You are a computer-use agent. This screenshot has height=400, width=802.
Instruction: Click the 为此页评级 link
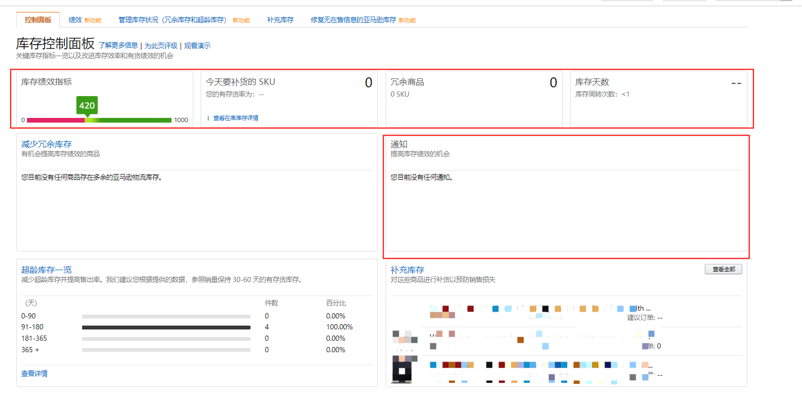click(x=161, y=46)
